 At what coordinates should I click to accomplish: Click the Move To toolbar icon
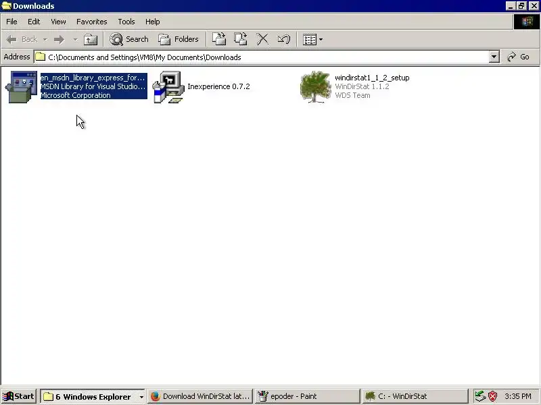[218, 39]
